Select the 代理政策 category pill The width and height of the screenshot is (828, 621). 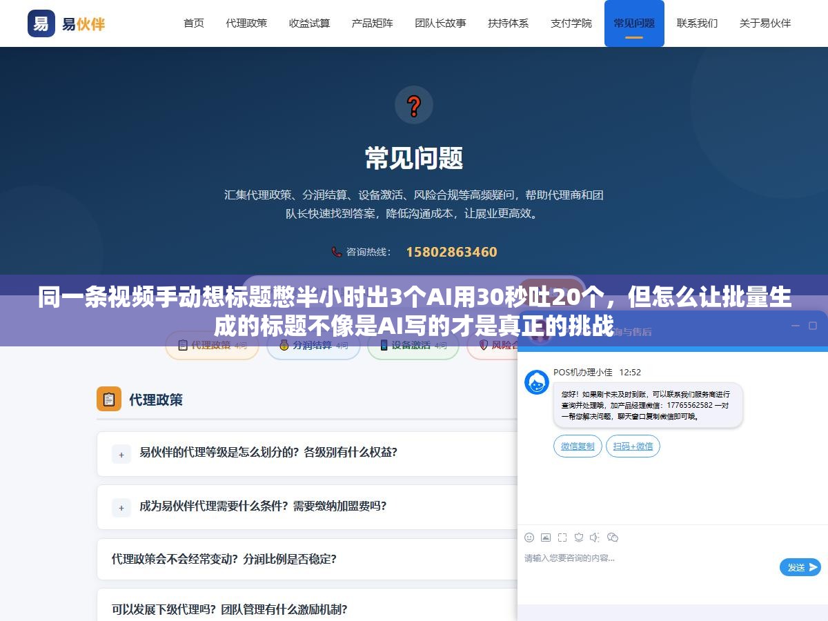tap(212, 345)
